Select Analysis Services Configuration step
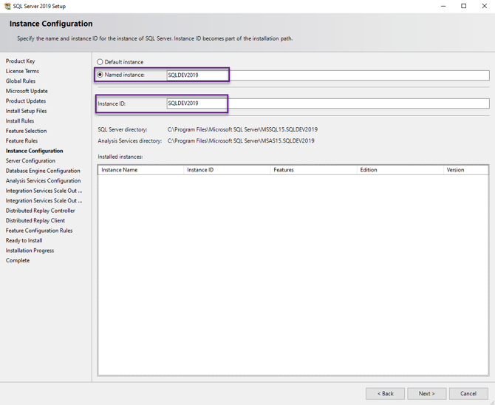 coord(43,180)
